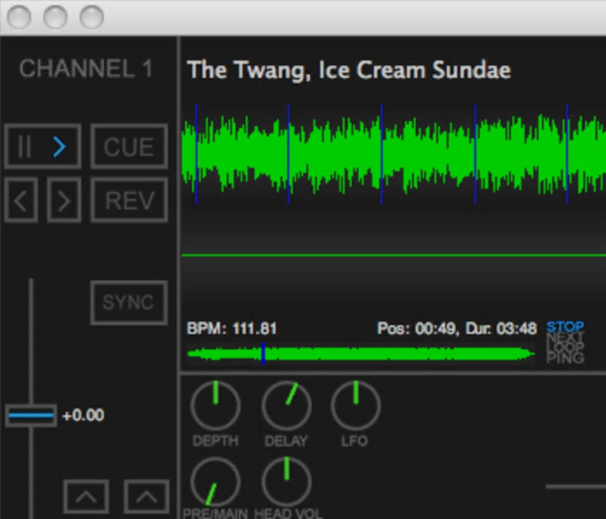
Task: Seek within the track overview waveform
Action: point(361,354)
